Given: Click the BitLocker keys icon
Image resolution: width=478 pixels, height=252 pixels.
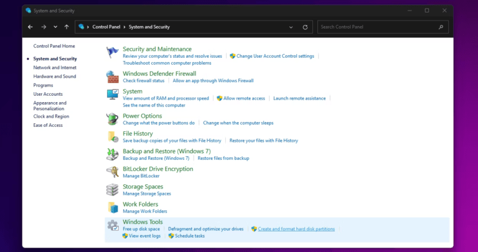Looking at the screenshot, I should pos(112,172).
